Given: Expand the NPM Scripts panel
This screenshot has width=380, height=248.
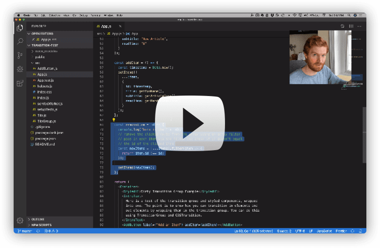Looking at the screenshot, I should [x=41, y=225].
